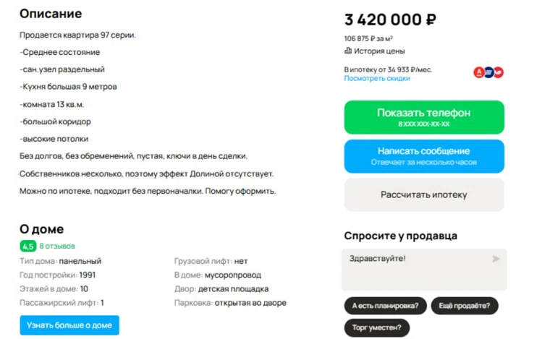The width and height of the screenshot is (550, 339).
Task: Click 'Узнать больше о доме' button
Action: point(69,325)
